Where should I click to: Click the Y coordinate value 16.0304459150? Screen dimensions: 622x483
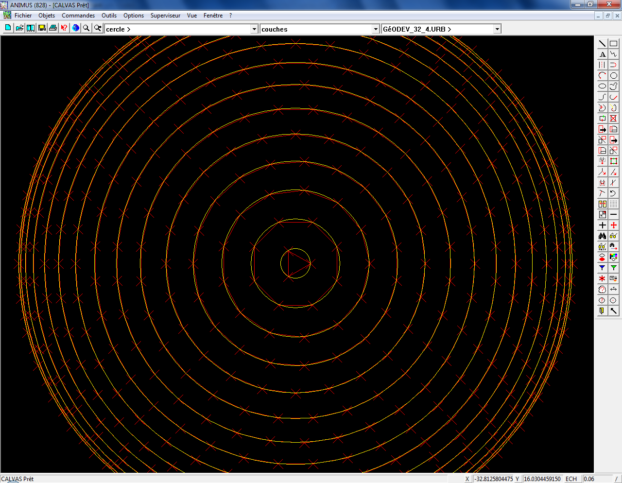click(542, 479)
